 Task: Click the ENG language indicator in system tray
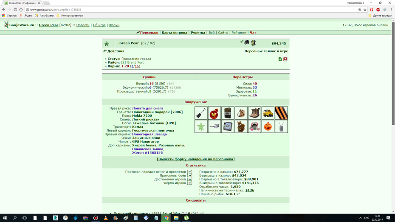[367, 218]
